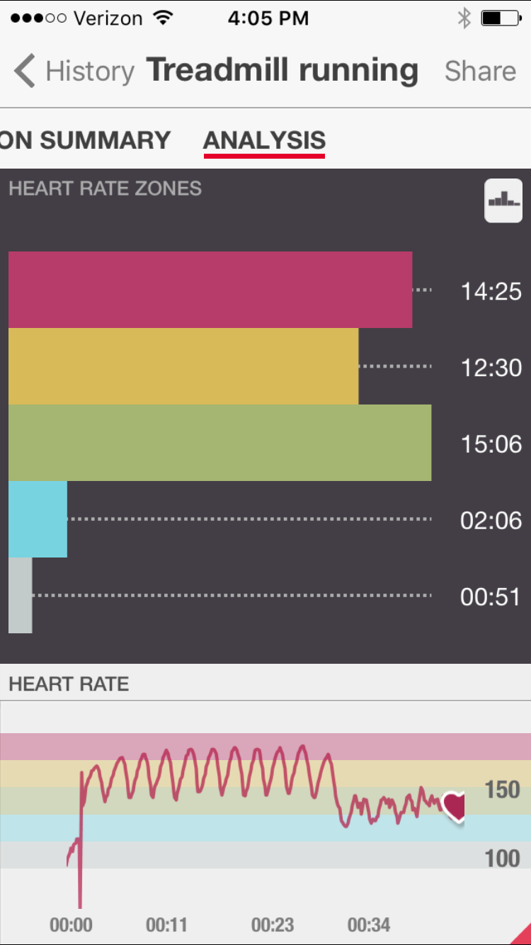Select the heart marker on the graph
This screenshot has width=531, height=945.
(454, 806)
